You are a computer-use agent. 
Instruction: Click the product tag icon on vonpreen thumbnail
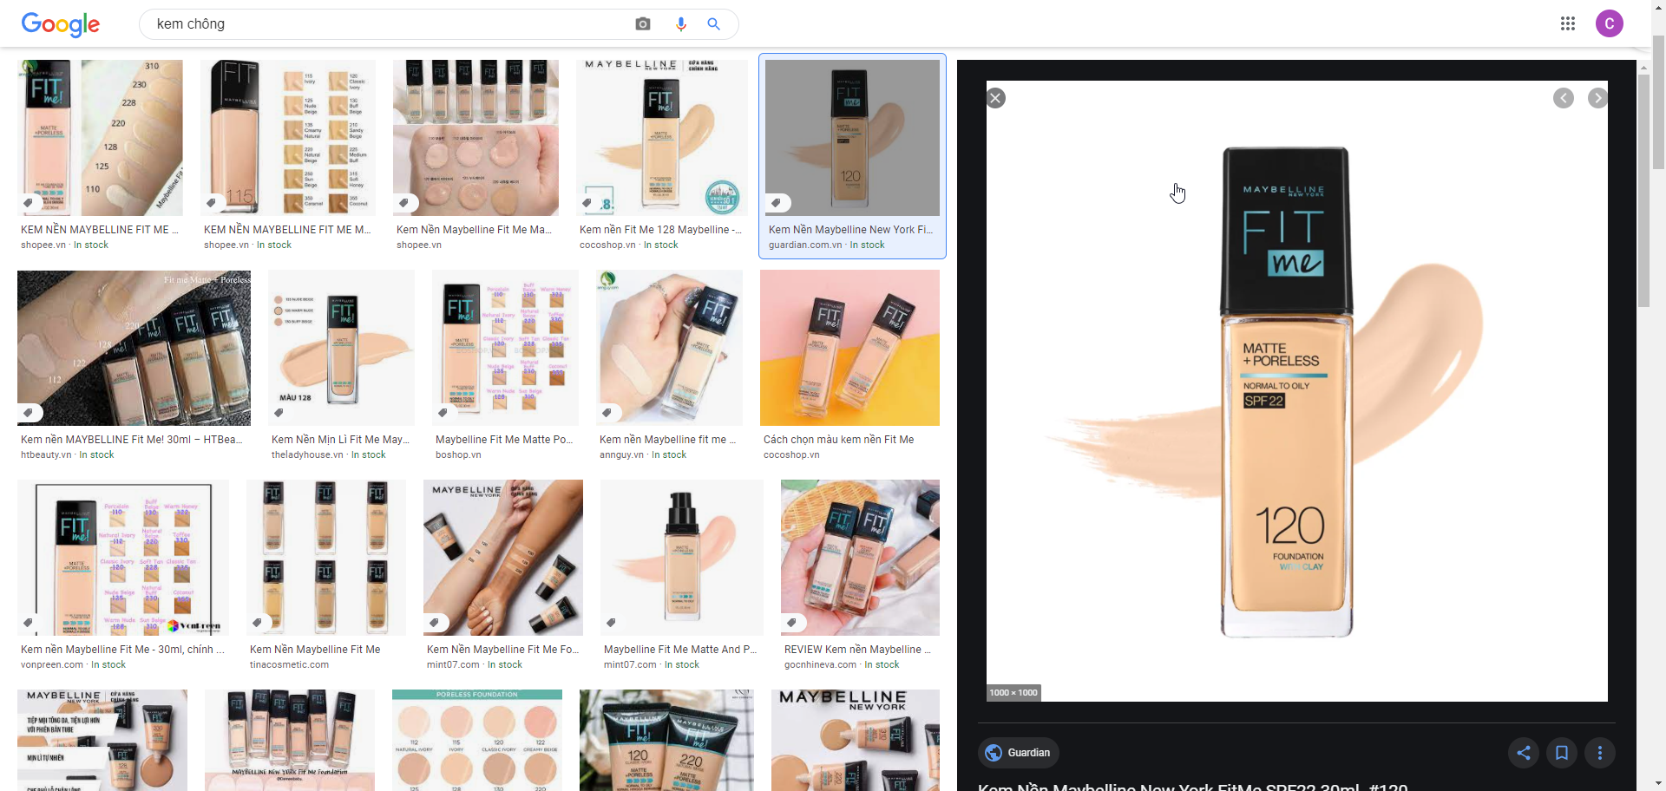point(29,623)
